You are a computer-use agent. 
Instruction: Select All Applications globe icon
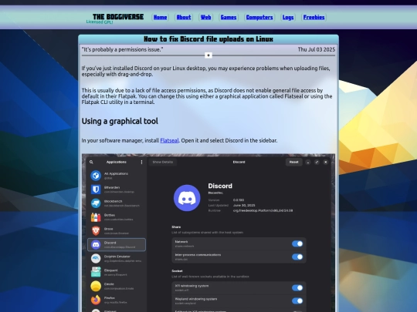point(96,176)
